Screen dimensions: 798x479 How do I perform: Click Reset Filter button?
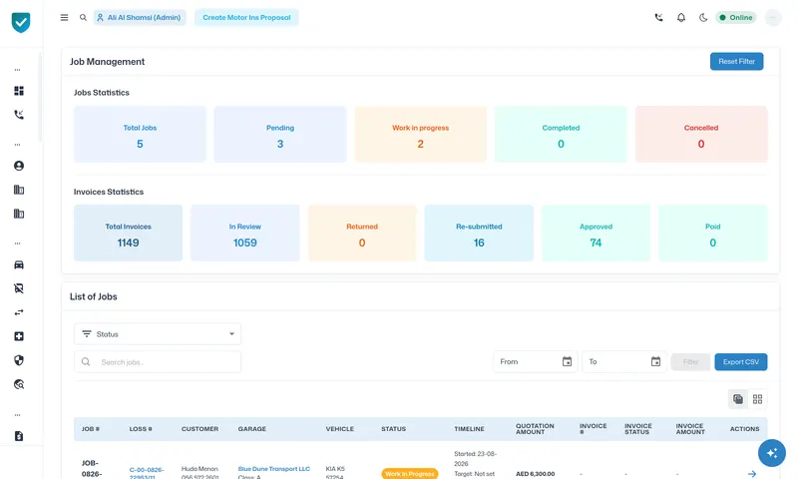point(736,61)
